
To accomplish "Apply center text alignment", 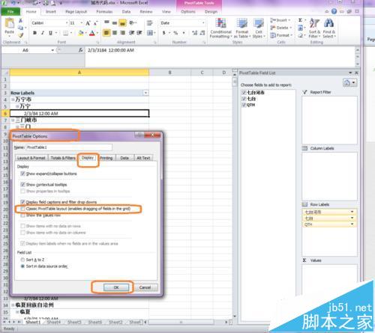I will (x=115, y=33).
